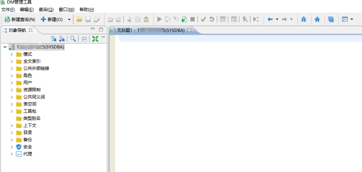Click the rollback circular arrow icon
This screenshot has width=362, height=172.
211,19
